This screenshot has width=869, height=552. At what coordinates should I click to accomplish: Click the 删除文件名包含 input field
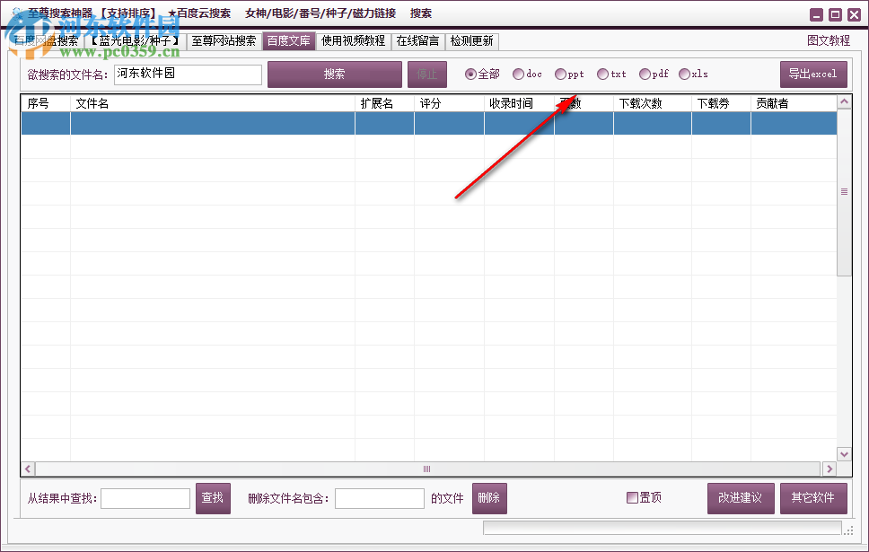click(380, 498)
